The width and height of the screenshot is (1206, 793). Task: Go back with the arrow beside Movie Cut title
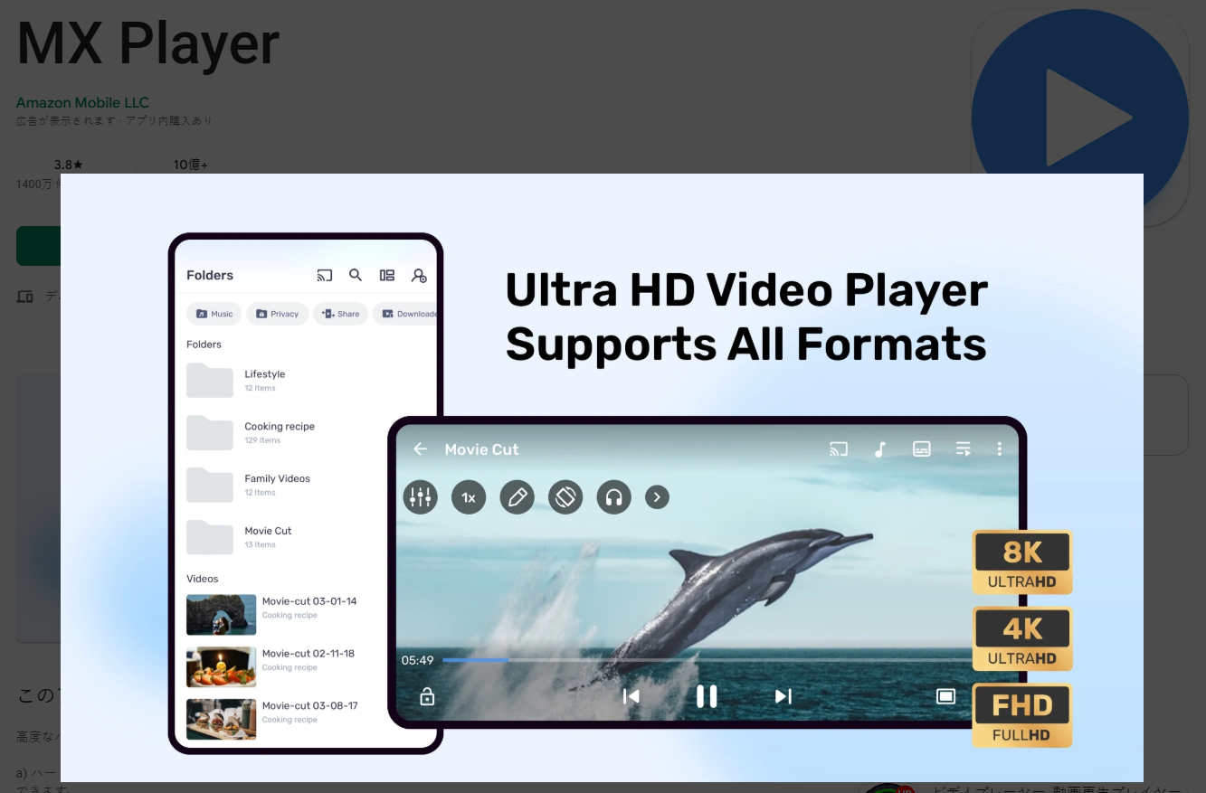point(420,449)
